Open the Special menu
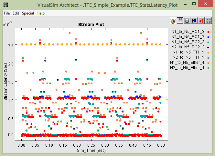The image size is (215, 156). point(28,13)
